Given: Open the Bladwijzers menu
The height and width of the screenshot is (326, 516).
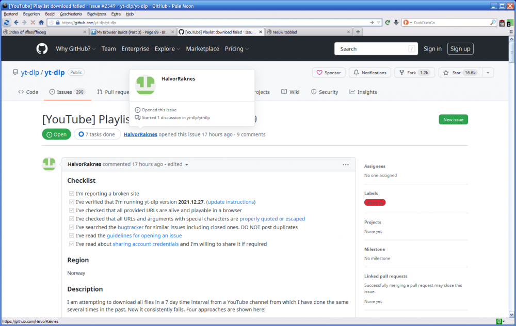Looking at the screenshot, I should point(96,14).
